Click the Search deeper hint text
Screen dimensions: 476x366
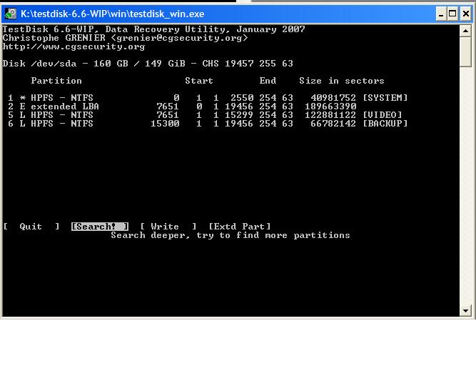point(231,235)
